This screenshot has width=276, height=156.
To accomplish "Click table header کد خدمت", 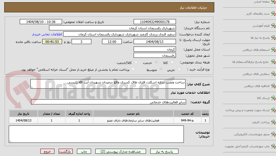I will (x=187, y=114).
